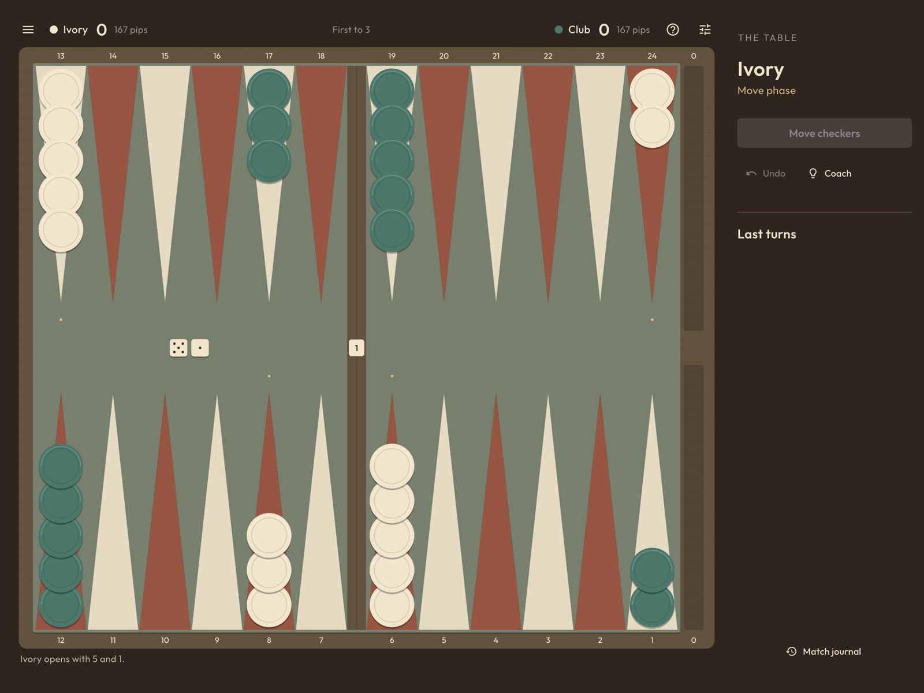Click the die showing one
Viewport: 924px width, 693px height.
click(x=200, y=348)
